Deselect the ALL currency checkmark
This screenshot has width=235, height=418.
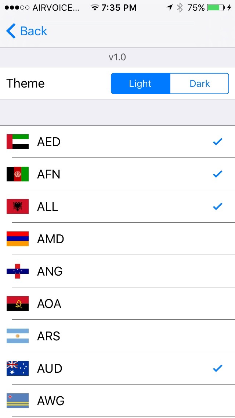(x=217, y=206)
